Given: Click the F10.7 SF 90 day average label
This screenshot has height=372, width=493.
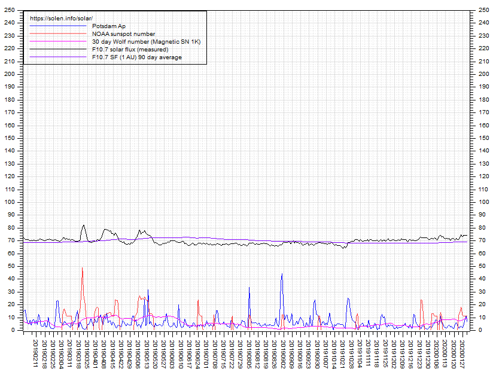Looking at the screenshot, I should point(137,57).
